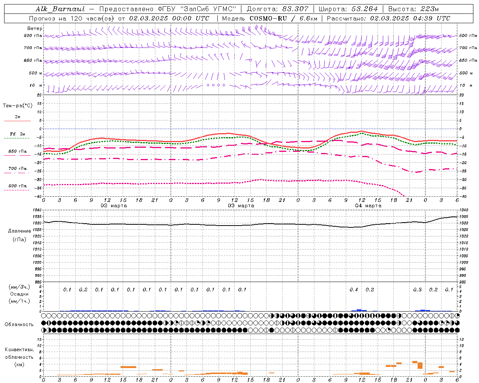Click the Тем-ра(°C) temperature panel label
The image size is (479, 383).
18,105
